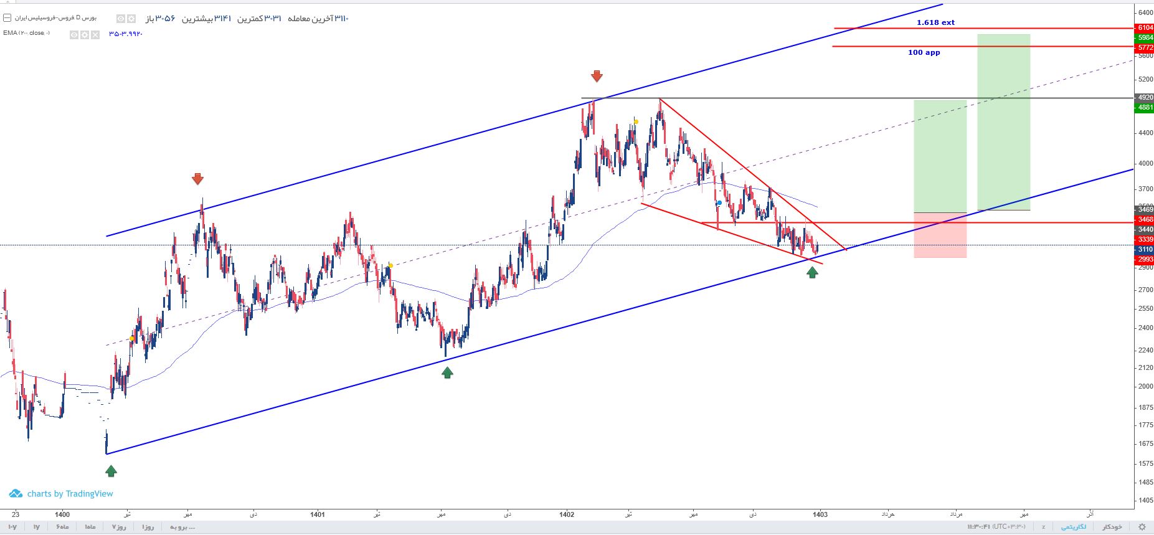Viewport: 1154px width, 535px height.
Task: Toggle the percent scale 'z' button
Action: tap(1043, 527)
